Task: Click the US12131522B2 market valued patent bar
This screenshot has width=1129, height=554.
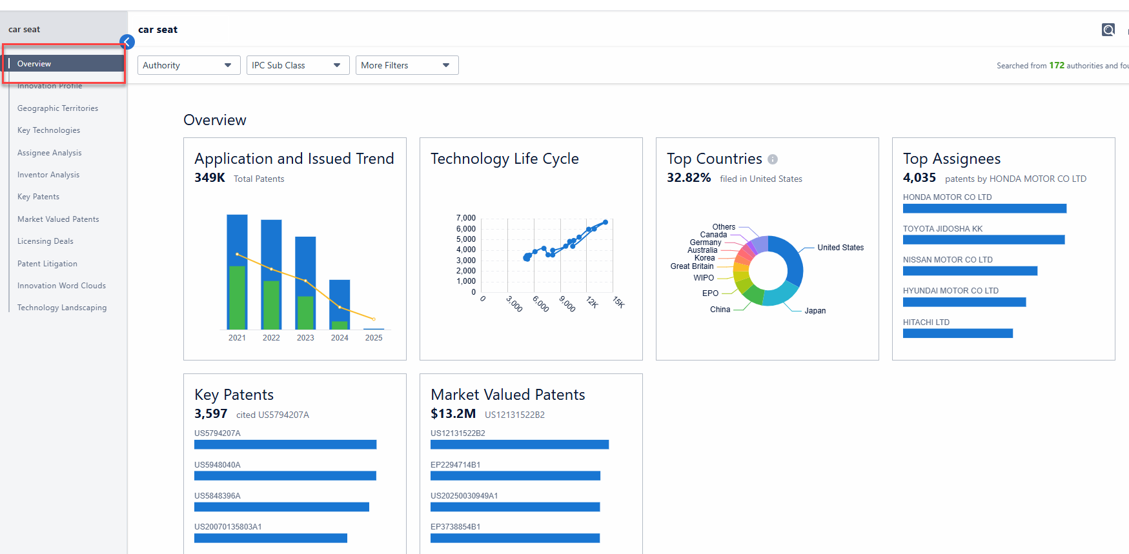Action: (x=519, y=444)
